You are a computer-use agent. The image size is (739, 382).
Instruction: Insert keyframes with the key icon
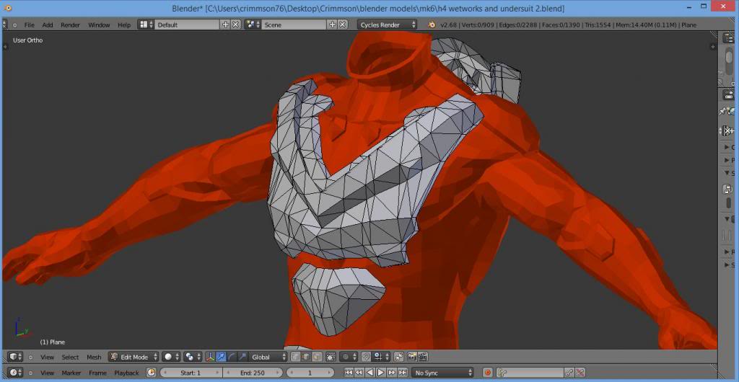570,373
